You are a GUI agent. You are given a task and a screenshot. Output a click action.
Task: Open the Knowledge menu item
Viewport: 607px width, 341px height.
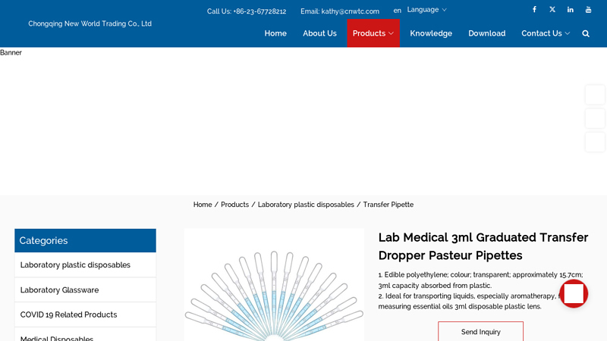click(x=431, y=33)
